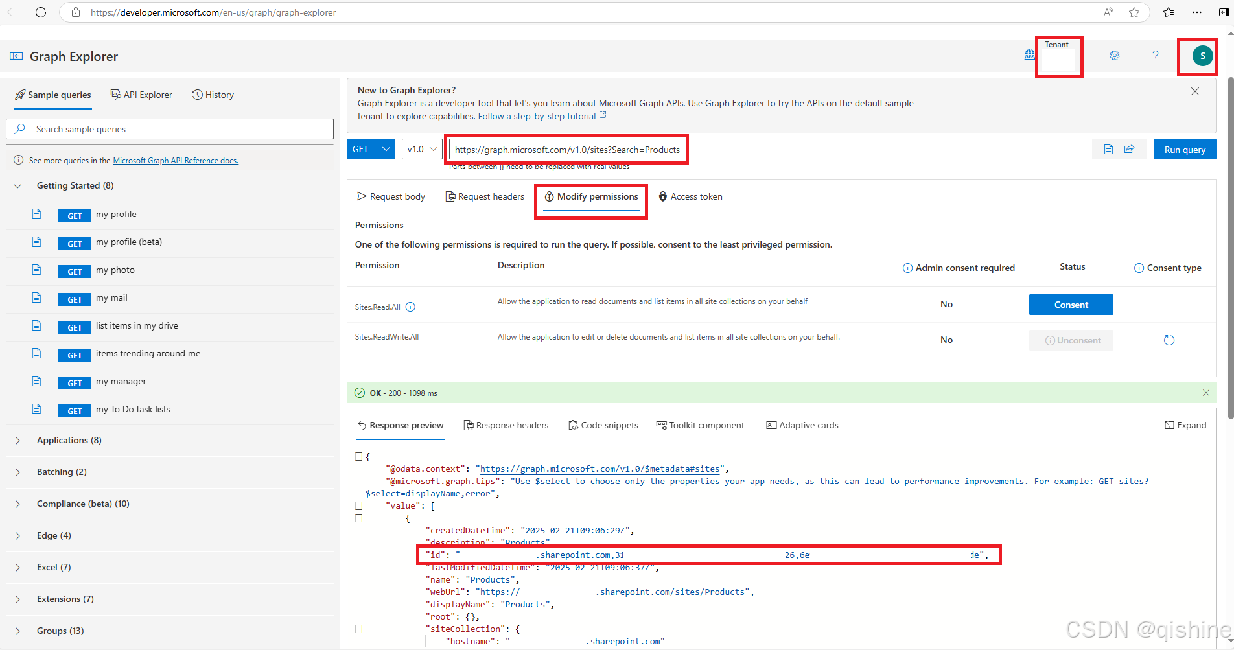Screen dimensions: 1234x650
Task: Click info icon beside Sites.Read.All
Action: pos(410,307)
